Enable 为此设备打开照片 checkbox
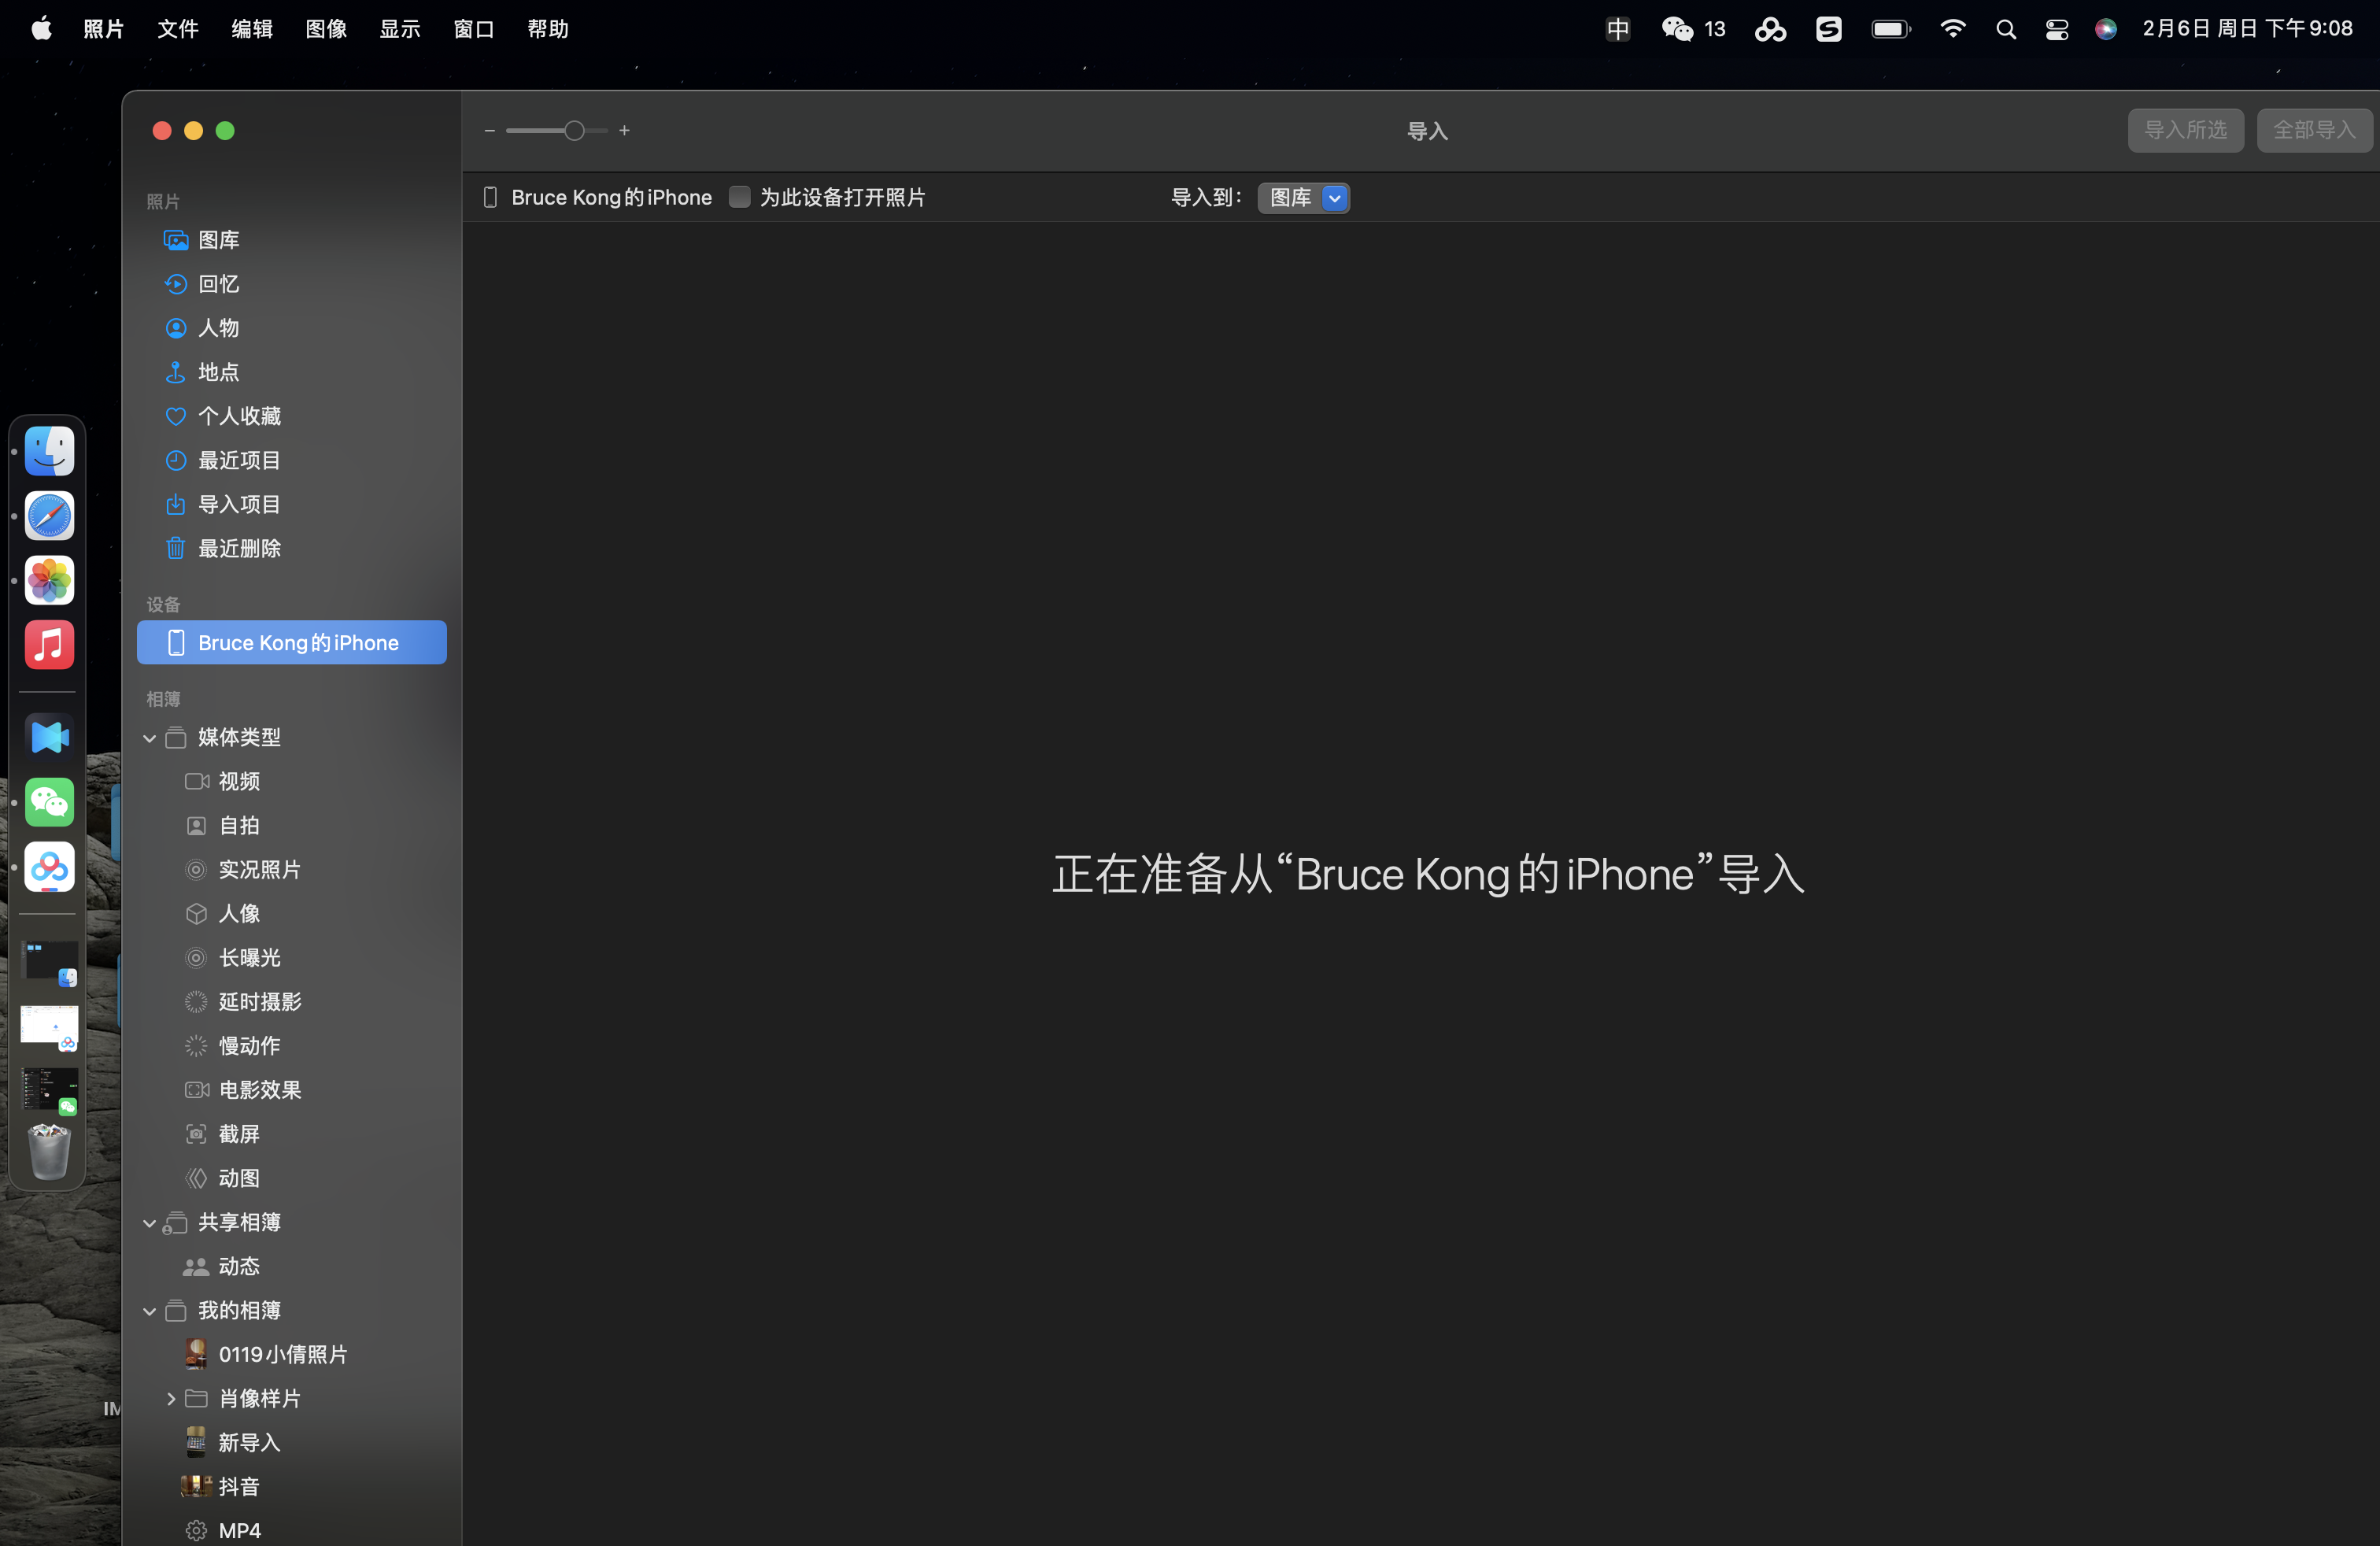This screenshot has width=2380, height=1546. 739,197
